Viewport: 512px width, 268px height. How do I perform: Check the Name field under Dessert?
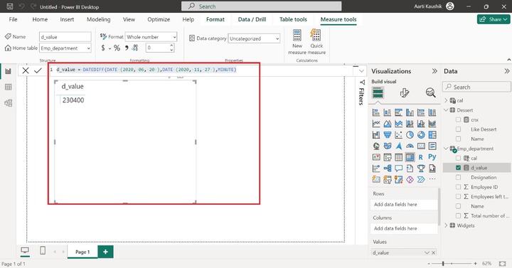[x=458, y=139]
